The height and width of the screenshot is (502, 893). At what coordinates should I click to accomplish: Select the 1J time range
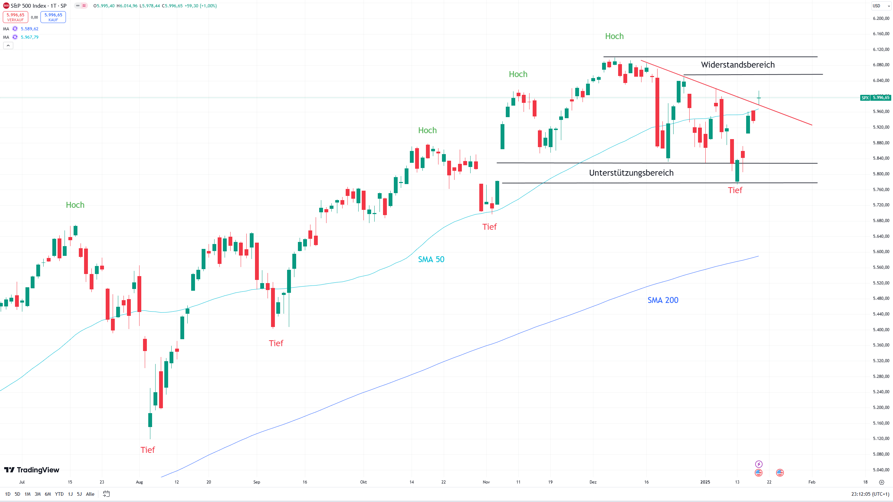point(70,494)
